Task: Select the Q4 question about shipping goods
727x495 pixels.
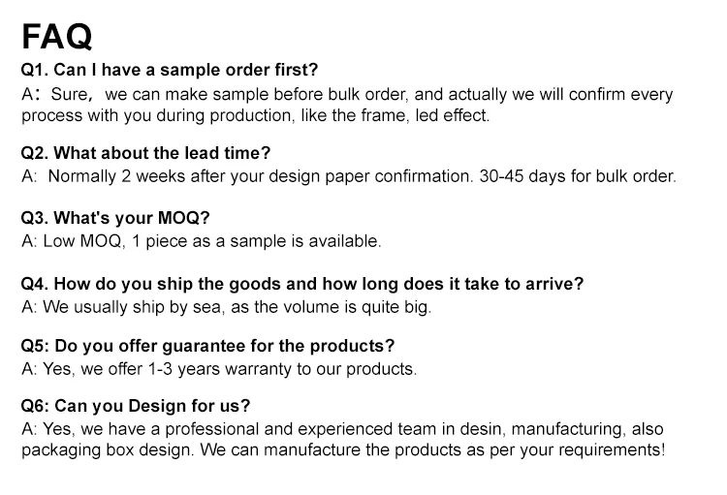Action: (x=302, y=284)
